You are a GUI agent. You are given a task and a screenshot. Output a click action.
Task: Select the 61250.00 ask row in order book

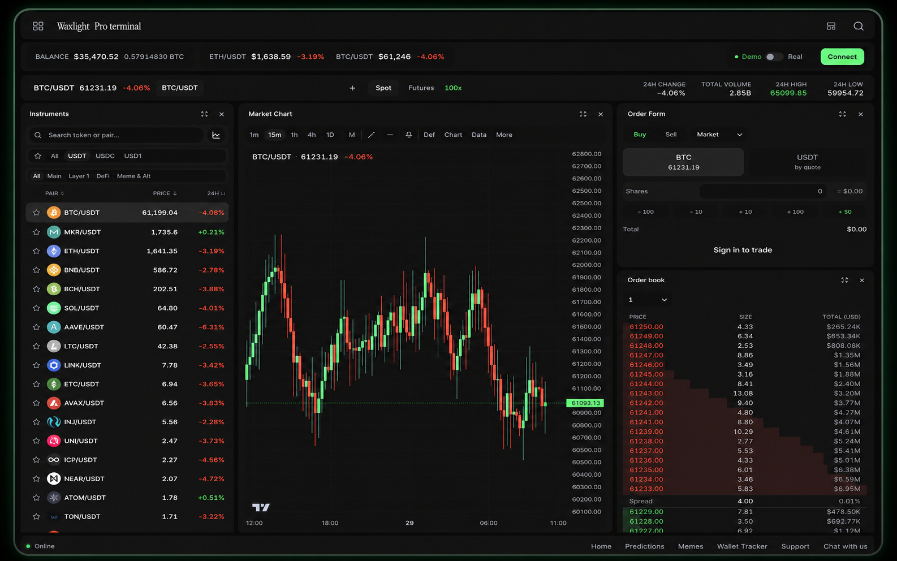point(745,327)
